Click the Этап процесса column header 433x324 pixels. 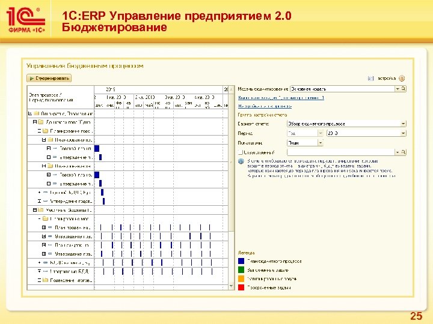point(61,98)
